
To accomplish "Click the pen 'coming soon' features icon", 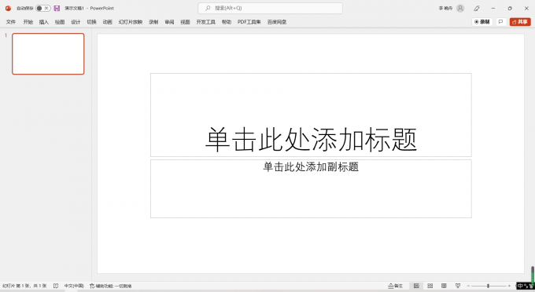I will coord(477,8).
